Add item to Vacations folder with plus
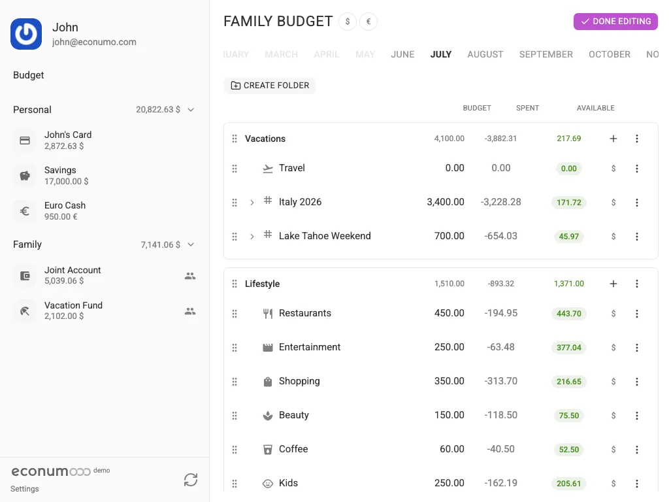Image resolution: width=669 pixels, height=502 pixels. coord(613,139)
